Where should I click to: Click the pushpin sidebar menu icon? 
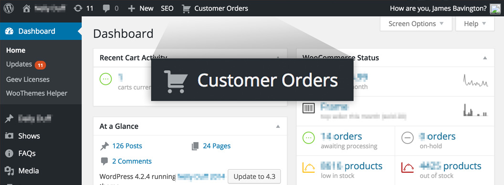[x=10, y=119]
